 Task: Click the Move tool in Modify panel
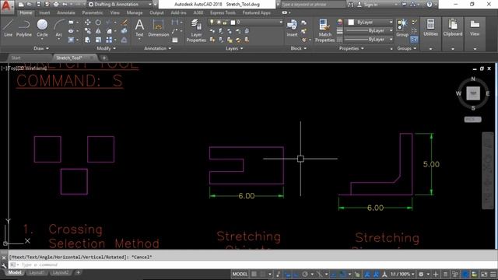point(87,23)
